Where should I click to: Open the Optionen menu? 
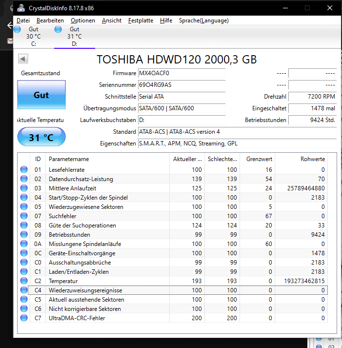(83, 20)
